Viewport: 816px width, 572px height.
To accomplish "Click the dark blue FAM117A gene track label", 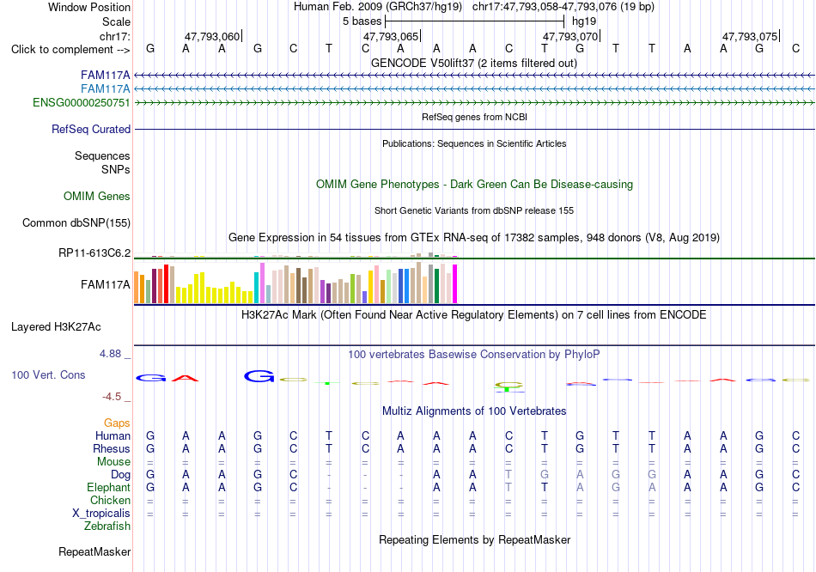I will coord(105,76).
